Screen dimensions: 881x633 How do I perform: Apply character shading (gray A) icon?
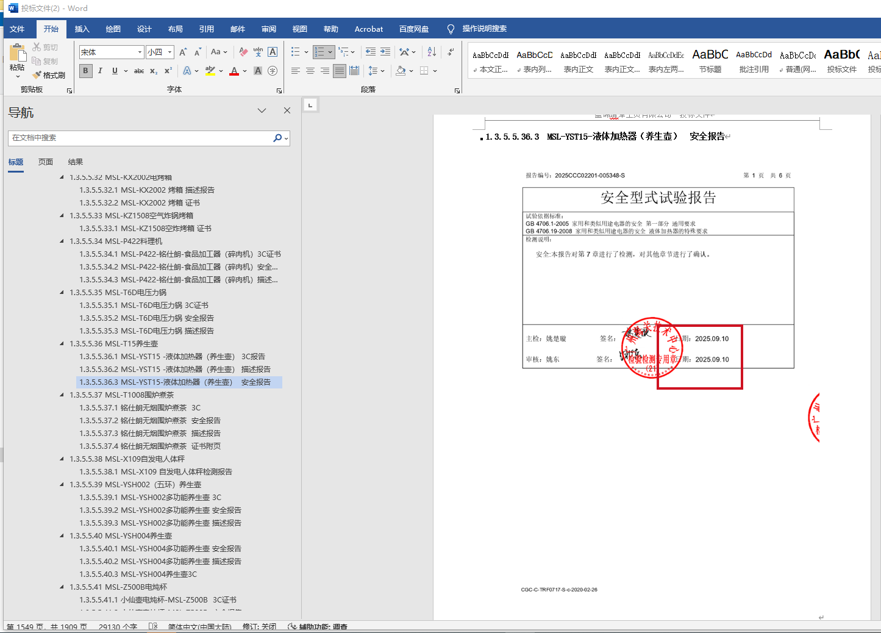[x=258, y=71]
